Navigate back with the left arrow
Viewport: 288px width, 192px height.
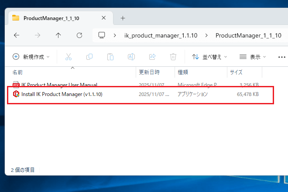click(x=17, y=35)
